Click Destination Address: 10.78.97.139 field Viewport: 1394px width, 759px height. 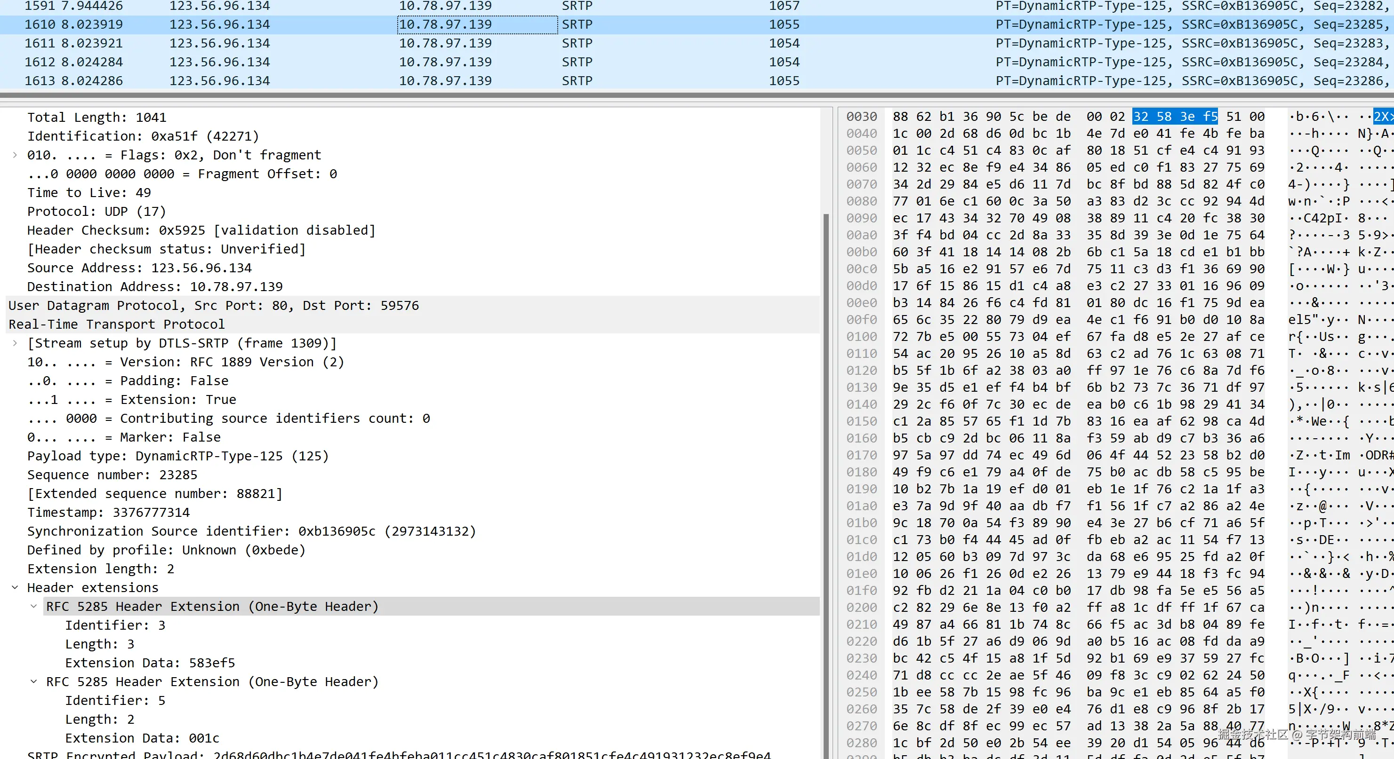click(x=155, y=286)
